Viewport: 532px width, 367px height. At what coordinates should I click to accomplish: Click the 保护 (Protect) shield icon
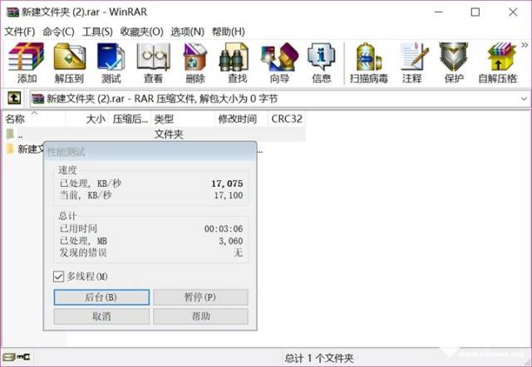tap(454, 56)
